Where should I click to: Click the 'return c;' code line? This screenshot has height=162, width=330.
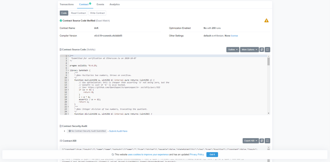(x=84, y=102)
